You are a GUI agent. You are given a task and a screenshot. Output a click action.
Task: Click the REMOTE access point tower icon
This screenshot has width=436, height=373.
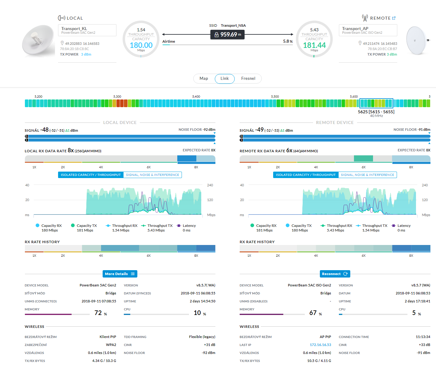click(365, 18)
